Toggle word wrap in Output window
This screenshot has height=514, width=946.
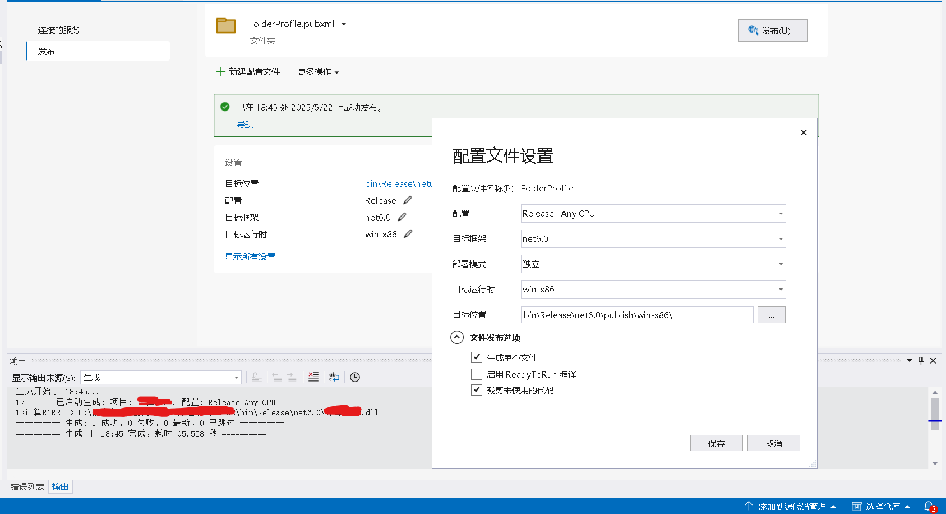click(334, 377)
